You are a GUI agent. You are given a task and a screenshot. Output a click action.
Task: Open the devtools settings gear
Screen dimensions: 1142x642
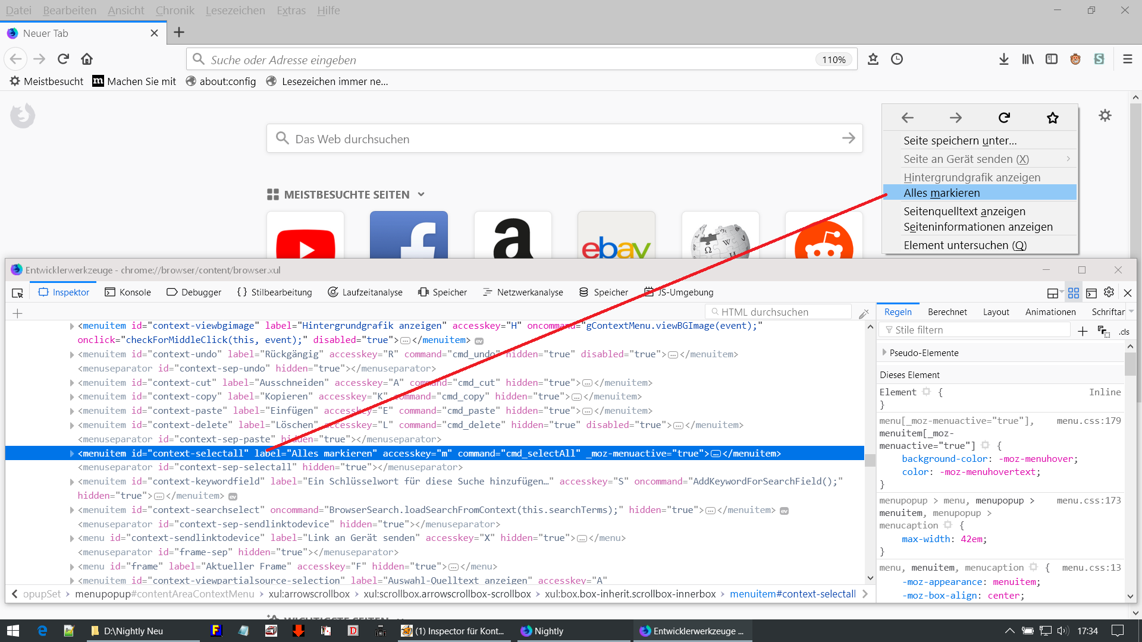(1109, 292)
